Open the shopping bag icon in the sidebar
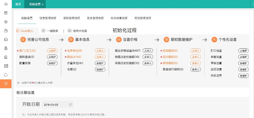This screenshot has height=118, width=254. (6, 30)
